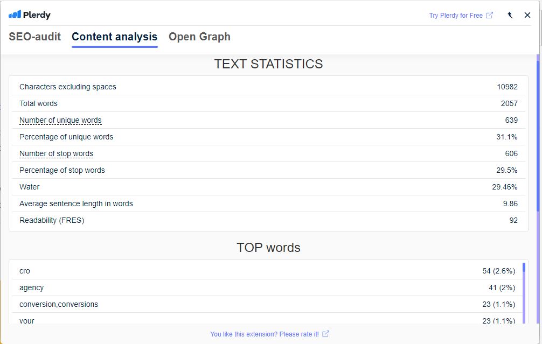Viewport: 542px width, 344px height.
Task: Select the Characters excluding spaces row label
Action: pos(68,87)
